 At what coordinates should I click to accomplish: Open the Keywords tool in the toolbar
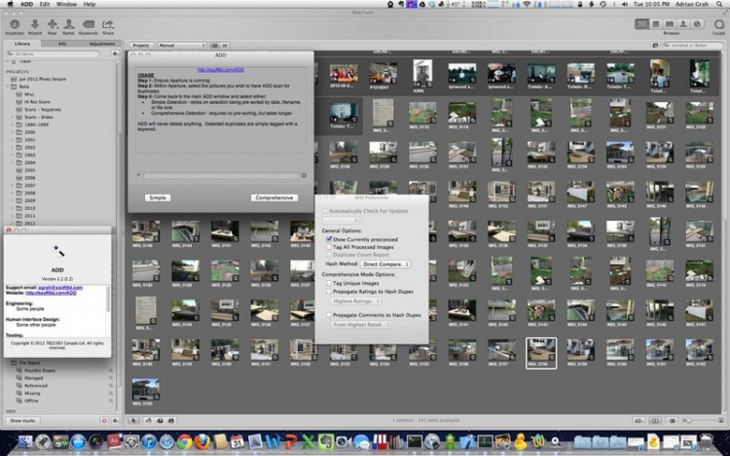pyautogui.click(x=89, y=22)
